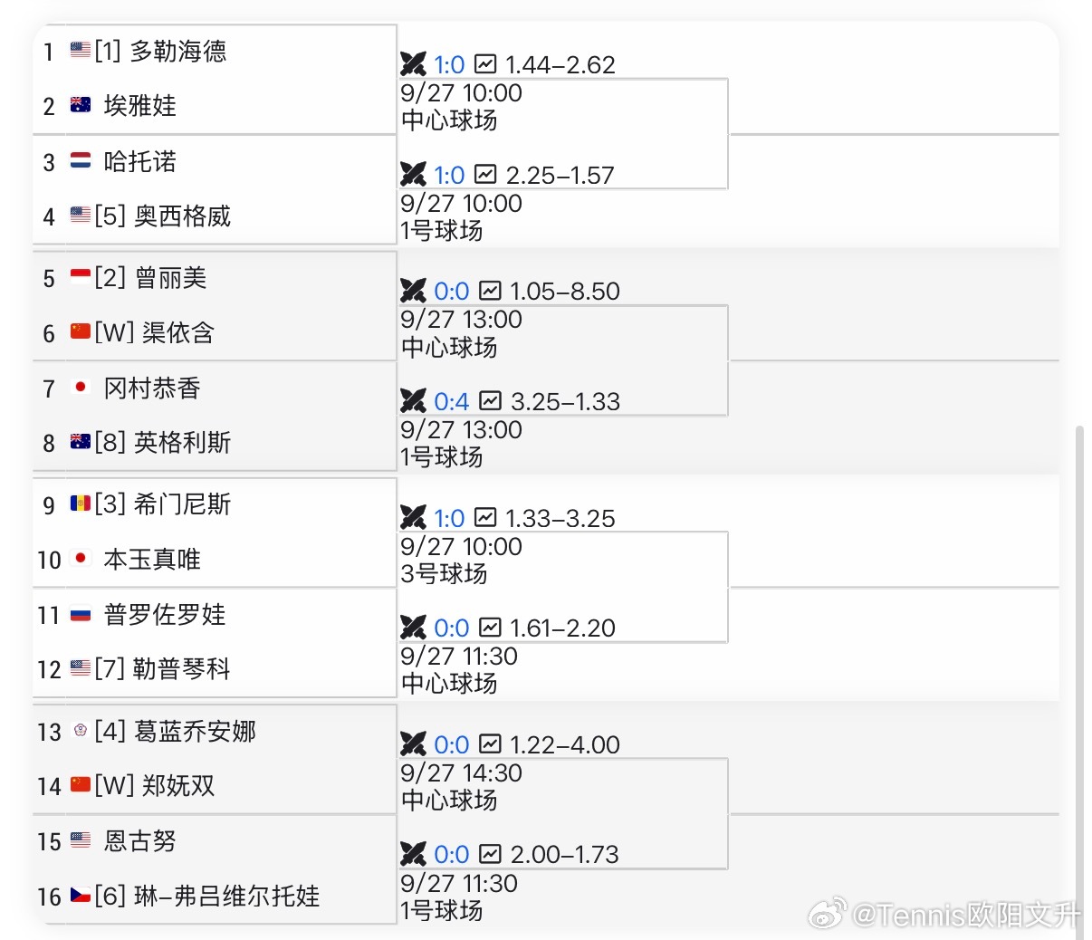The image size is (1092, 940).
Task: Open the 0:4 head-to-head record link
Action: tap(451, 401)
